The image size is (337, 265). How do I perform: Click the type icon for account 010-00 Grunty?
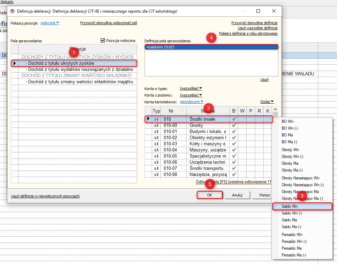point(157,126)
